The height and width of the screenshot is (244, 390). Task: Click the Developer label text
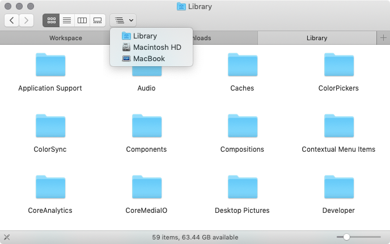(x=338, y=211)
